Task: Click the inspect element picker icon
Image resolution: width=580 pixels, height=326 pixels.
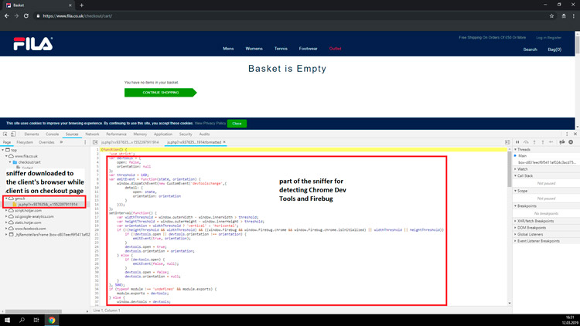Action: pyautogui.click(x=6, y=134)
